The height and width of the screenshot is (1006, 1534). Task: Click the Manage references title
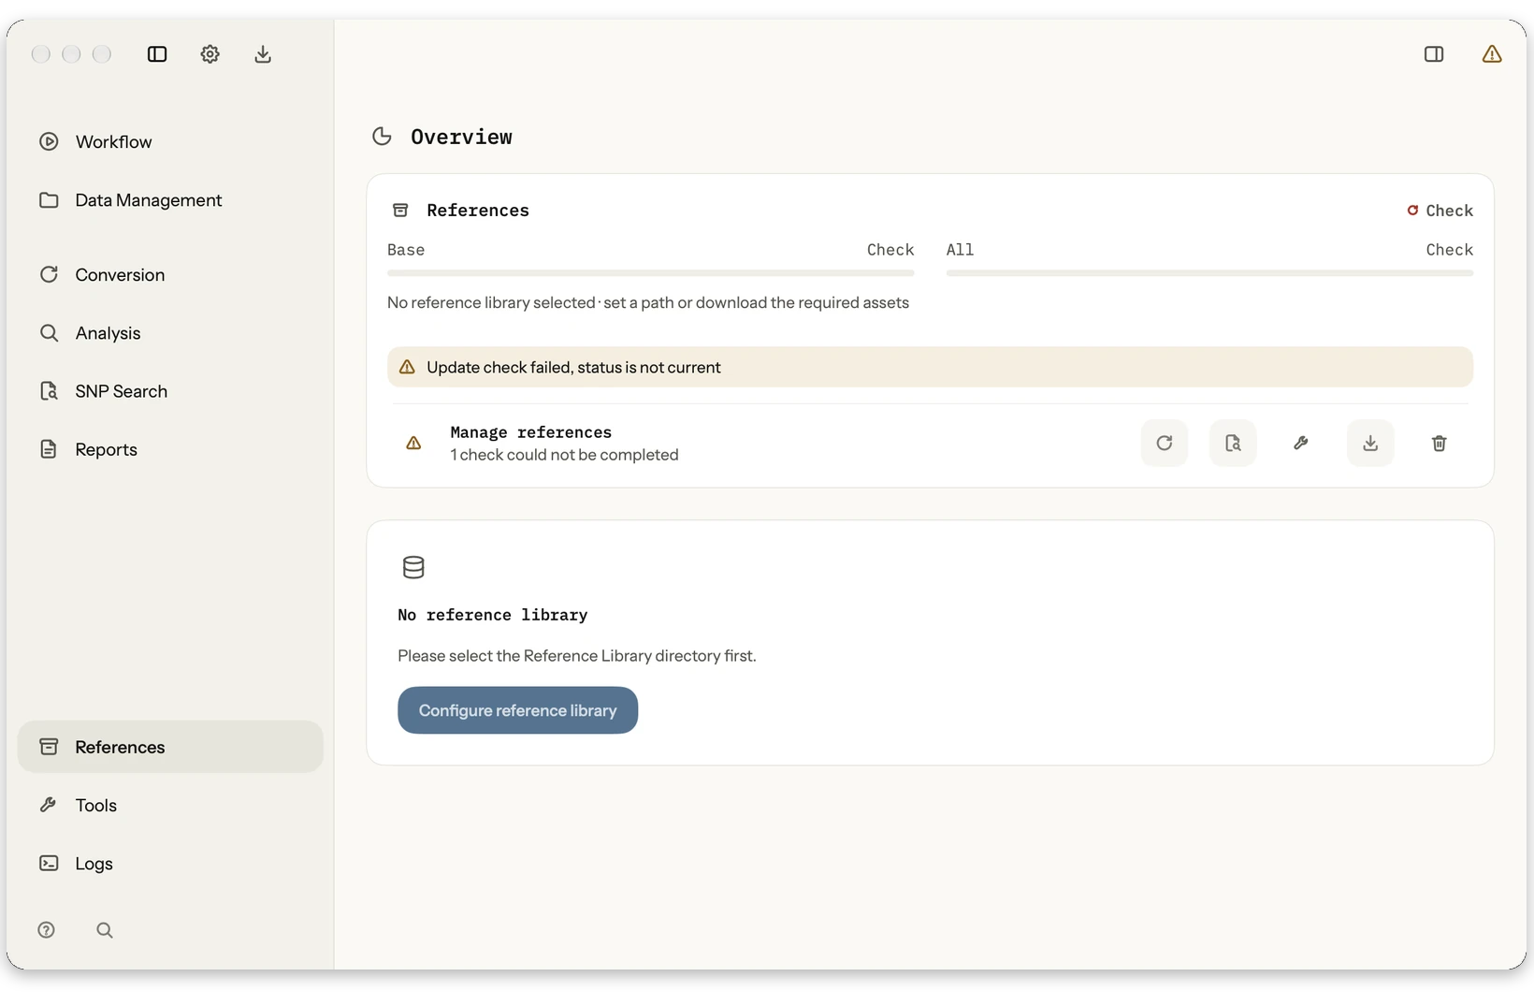click(530, 432)
